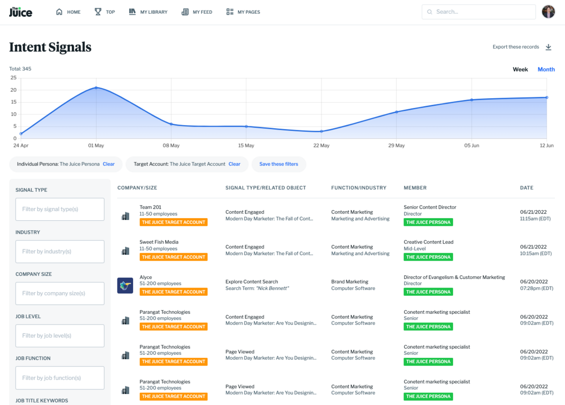The image size is (565, 405).
Task: Open the Home page
Action: [x=68, y=12]
